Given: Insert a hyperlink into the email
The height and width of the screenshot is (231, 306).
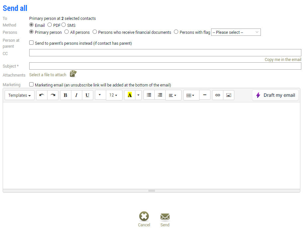Looking at the screenshot, I should tap(218, 95).
